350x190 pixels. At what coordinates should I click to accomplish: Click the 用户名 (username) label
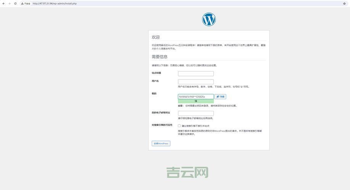pyautogui.click(x=155, y=81)
